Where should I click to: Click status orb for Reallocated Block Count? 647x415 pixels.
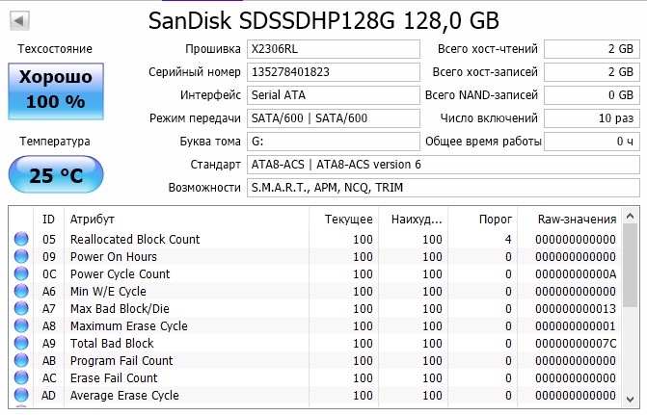point(21,240)
